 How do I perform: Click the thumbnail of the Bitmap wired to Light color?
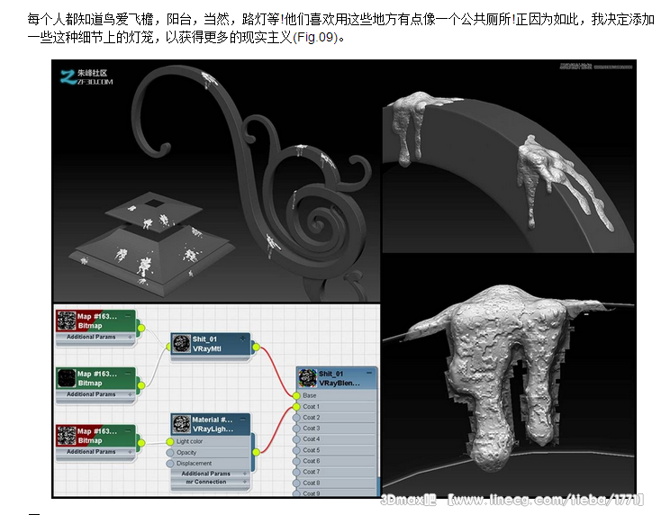[x=67, y=436]
